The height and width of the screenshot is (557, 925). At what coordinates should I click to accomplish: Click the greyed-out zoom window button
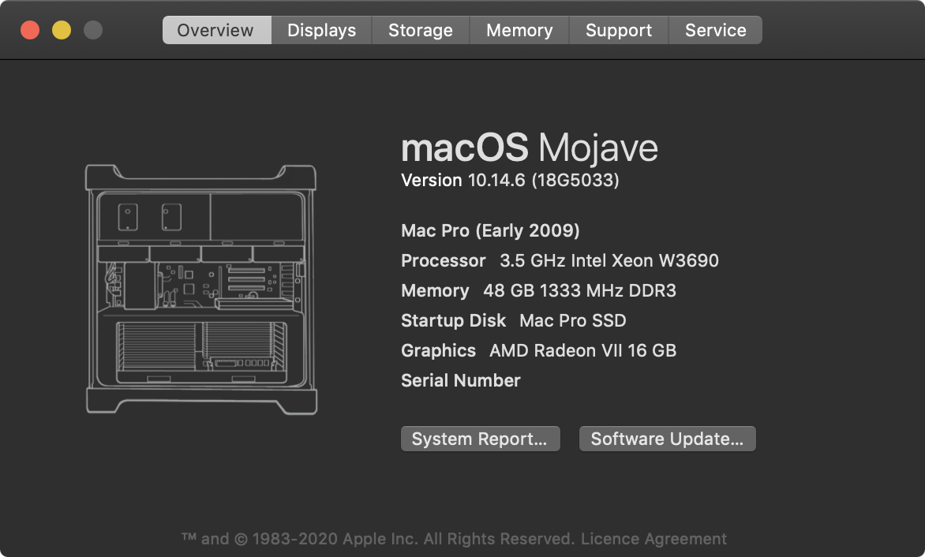93,31
